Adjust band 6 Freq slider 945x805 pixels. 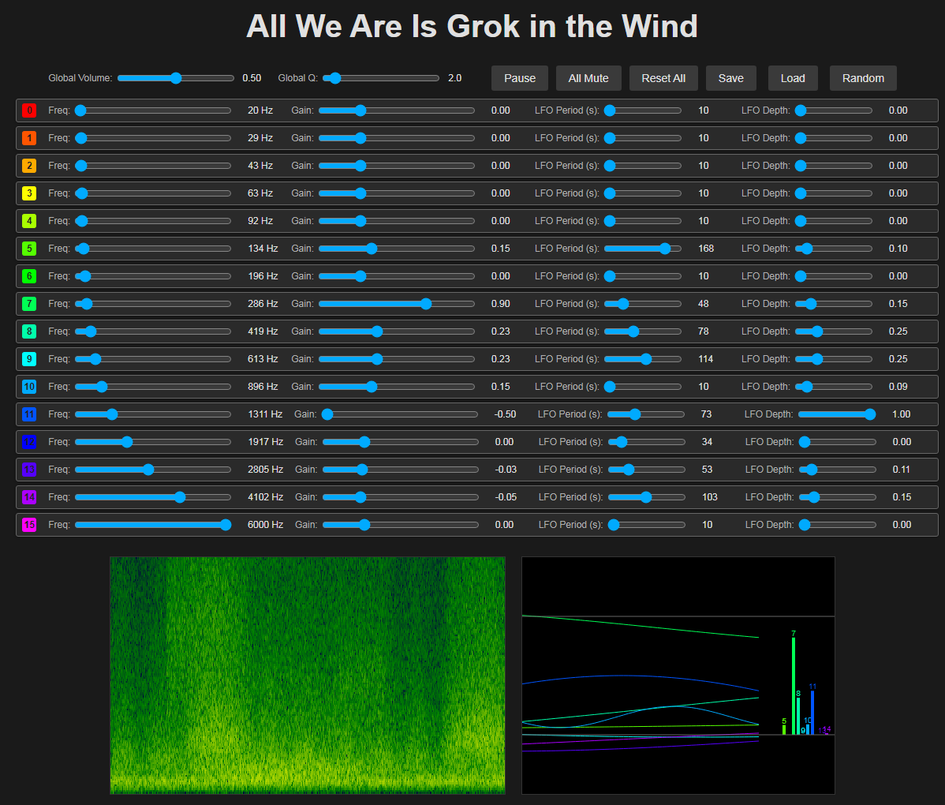(153, 276)
